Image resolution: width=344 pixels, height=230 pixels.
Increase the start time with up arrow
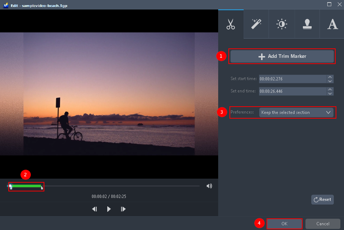[x=330, y=76]
